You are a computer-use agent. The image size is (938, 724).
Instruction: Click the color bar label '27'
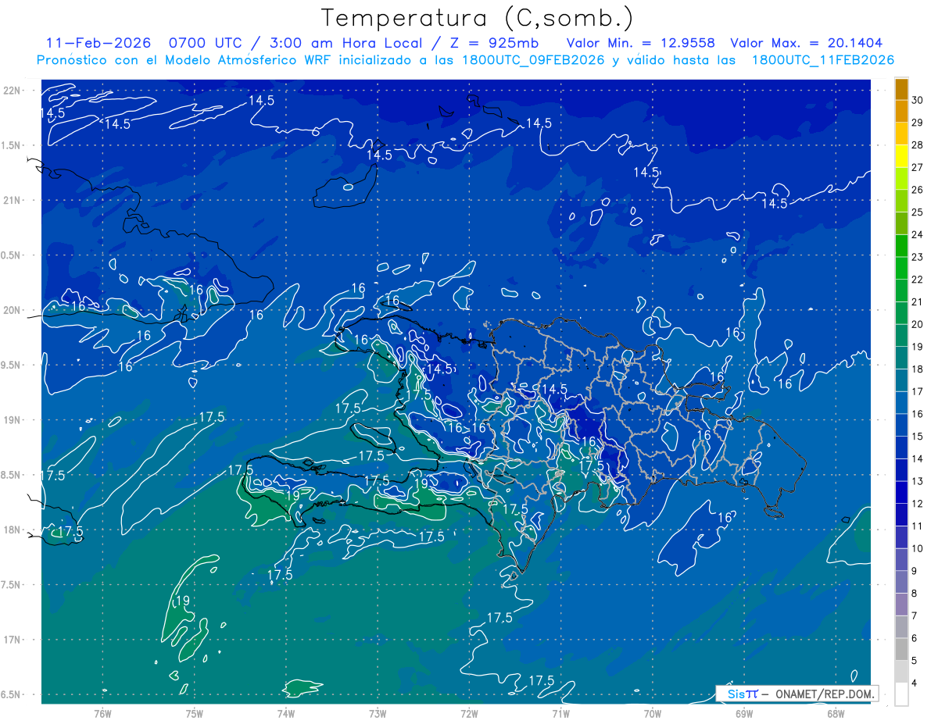pyautogui.click(x=917, y=167)
